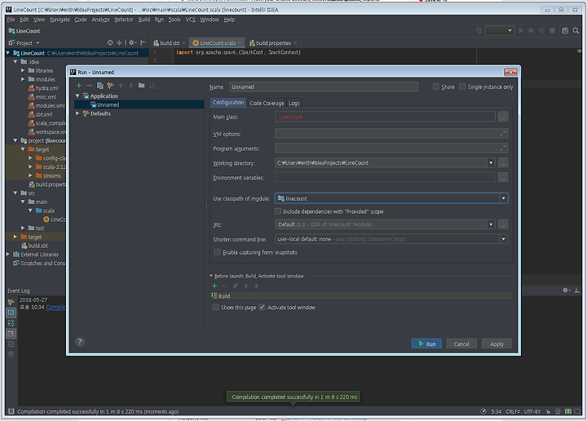Open Event Log settings gear

(x=566, y=290)
